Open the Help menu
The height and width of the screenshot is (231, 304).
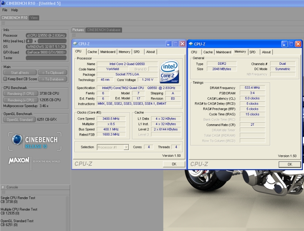click(14, 10)
